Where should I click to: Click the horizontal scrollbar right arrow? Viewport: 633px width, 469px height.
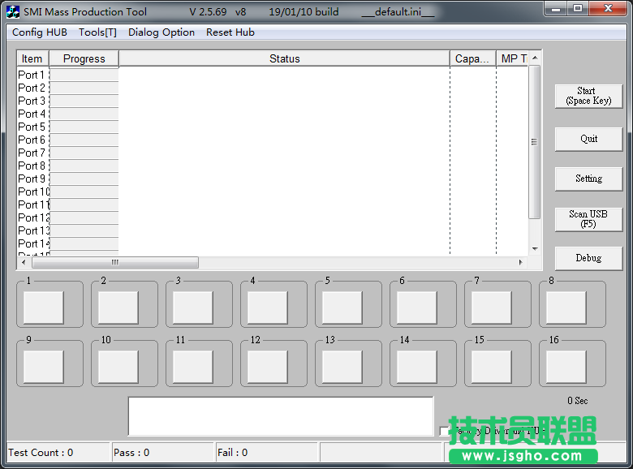521,263
